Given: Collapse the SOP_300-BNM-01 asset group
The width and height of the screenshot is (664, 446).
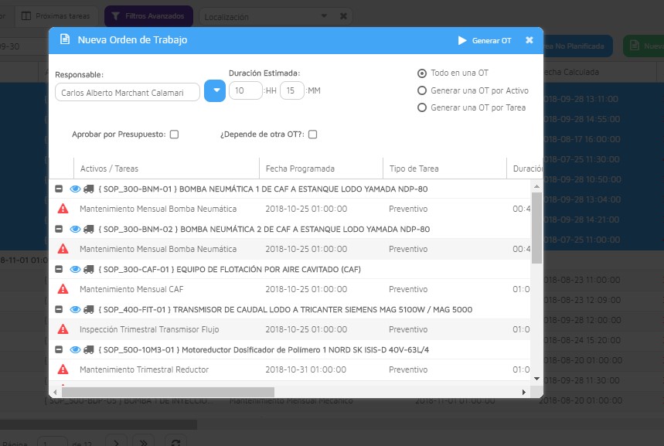Looking at the screenshot, I should [59, 189].
